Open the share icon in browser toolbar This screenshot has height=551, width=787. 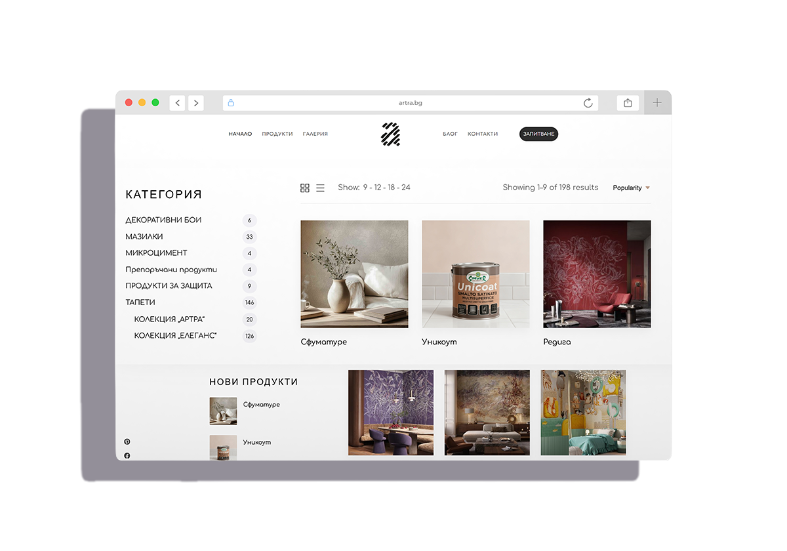click(628, 103)
